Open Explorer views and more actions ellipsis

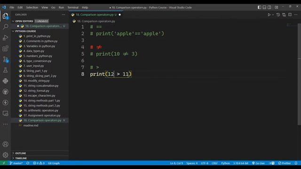coord(63,15)
